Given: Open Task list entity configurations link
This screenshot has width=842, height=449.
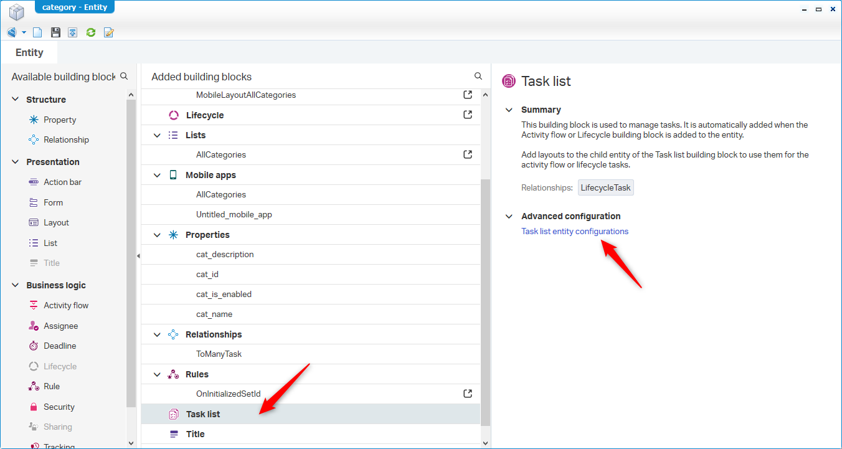Looking at the screenshot, I should point(575,231).
